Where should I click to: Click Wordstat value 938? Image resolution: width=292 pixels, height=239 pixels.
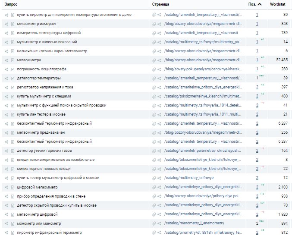pyautogui.click(x=284, y=196)
